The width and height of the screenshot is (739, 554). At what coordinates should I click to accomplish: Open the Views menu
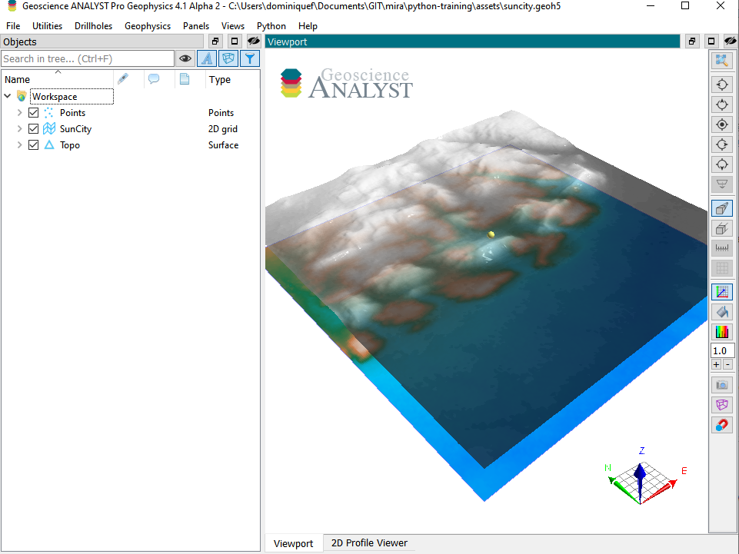(x=233, y=26)
